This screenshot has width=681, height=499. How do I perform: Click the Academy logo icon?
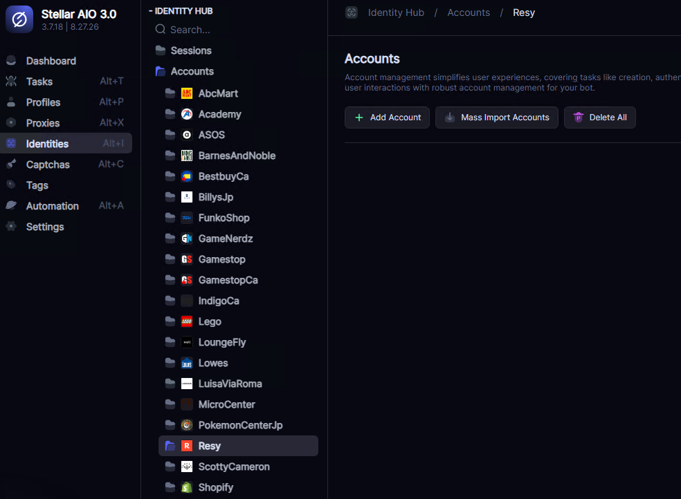(x=187, y=114)
